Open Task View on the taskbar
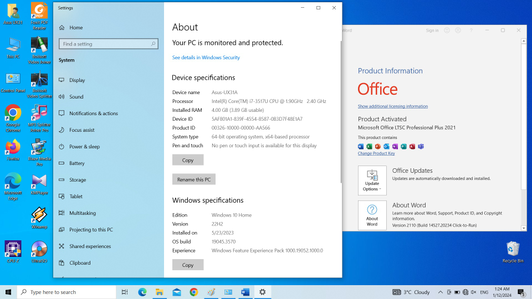 (x=125, y=292)
